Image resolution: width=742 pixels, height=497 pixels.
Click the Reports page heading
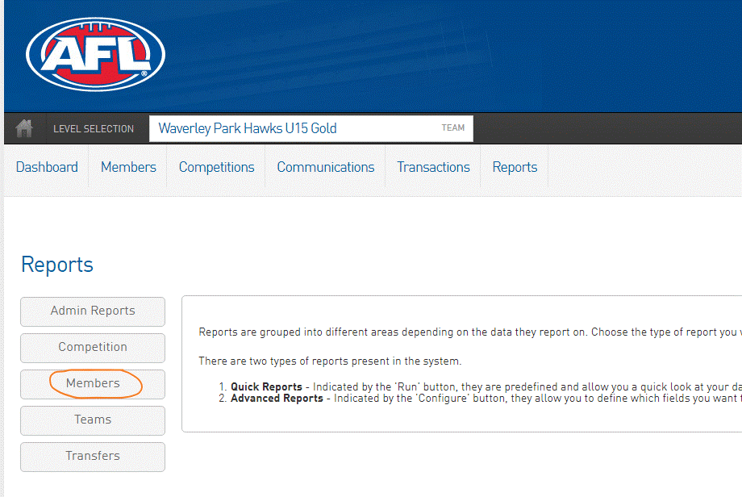click(x=57, y=265)
